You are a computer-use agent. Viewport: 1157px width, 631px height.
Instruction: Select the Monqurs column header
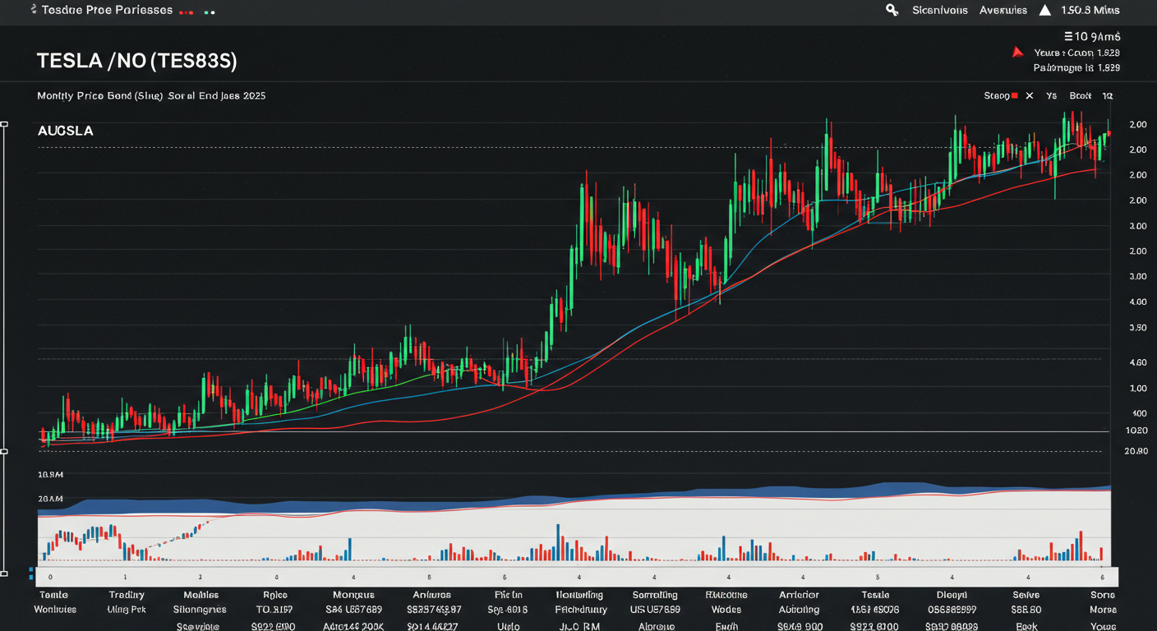(353, 595)
